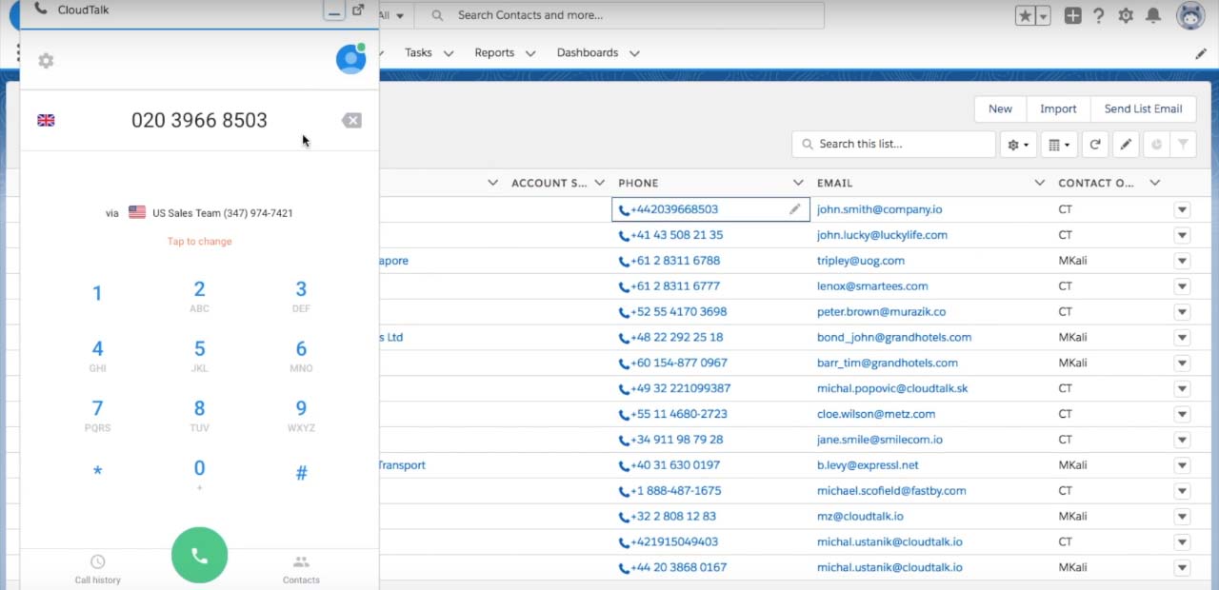Open the list view filters panel

point(1181,144)
